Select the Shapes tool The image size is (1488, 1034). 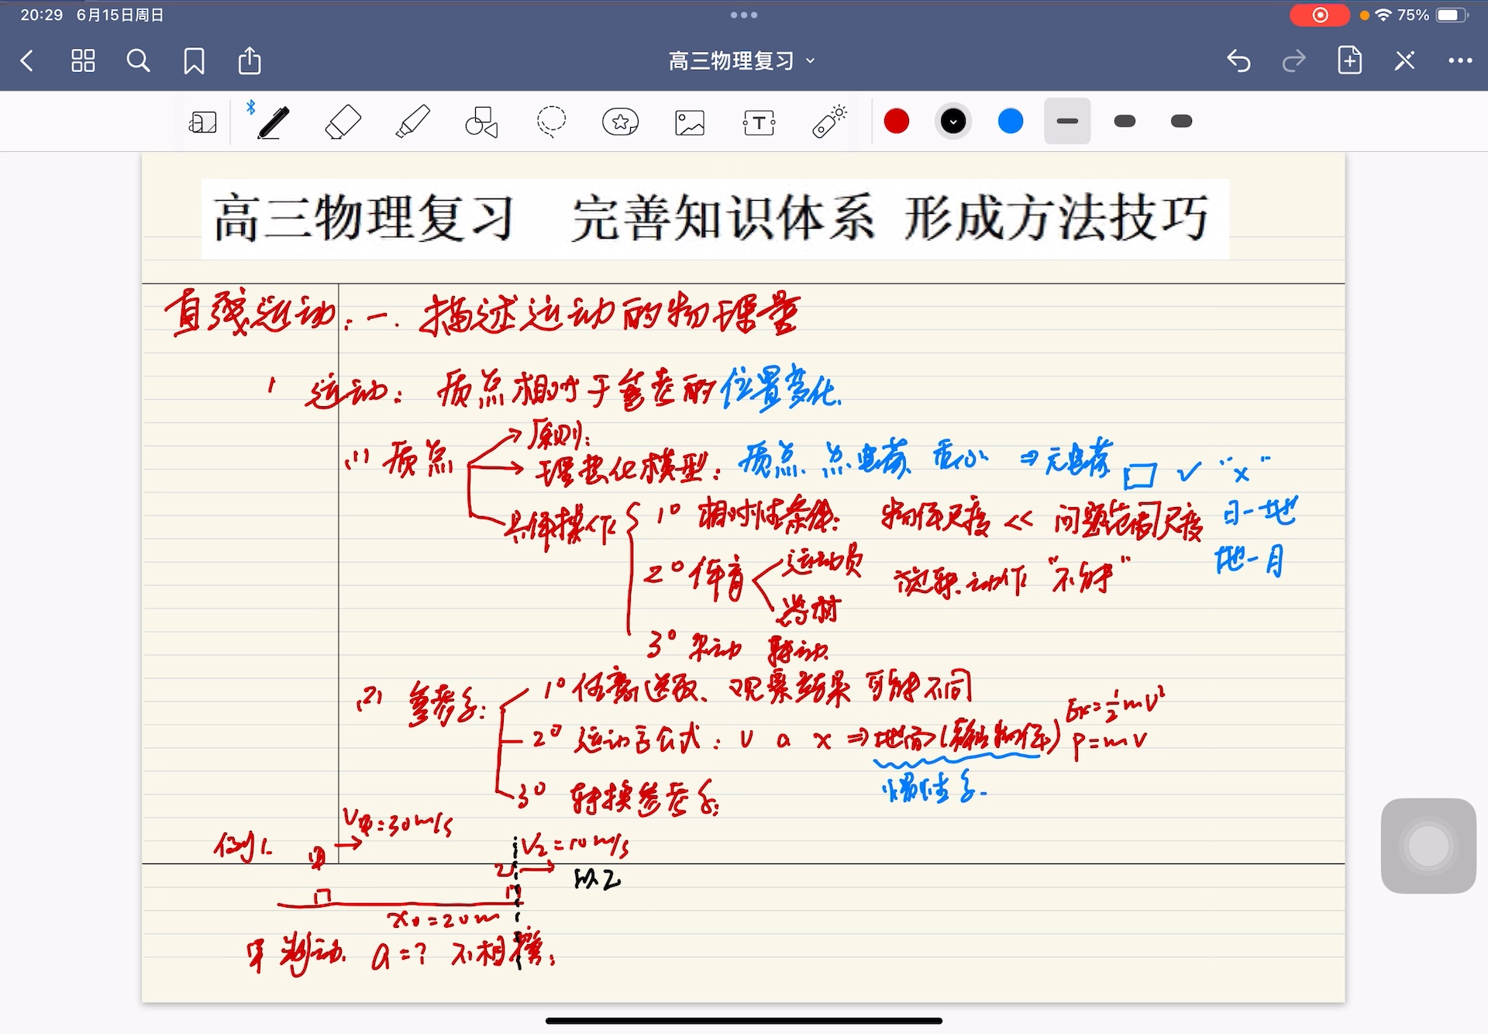click(481, 122)
